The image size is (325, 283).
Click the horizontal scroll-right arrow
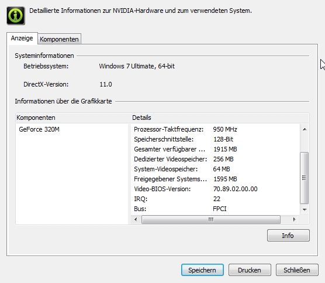click(x=294, y=219)
